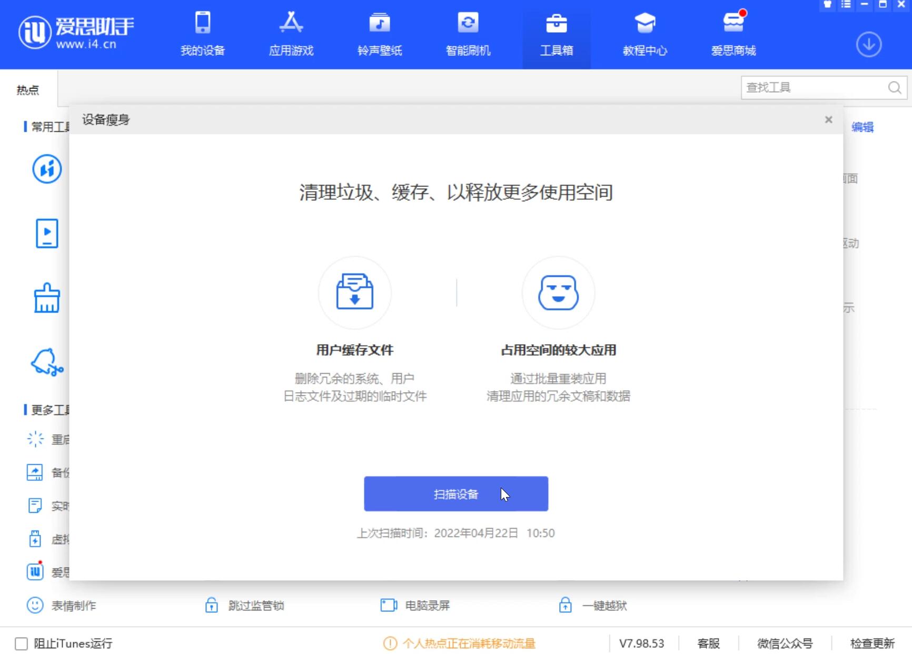The width and height of the screenshot is (912, 654).
Task: Click 检查更新 button
Action: 872,643
